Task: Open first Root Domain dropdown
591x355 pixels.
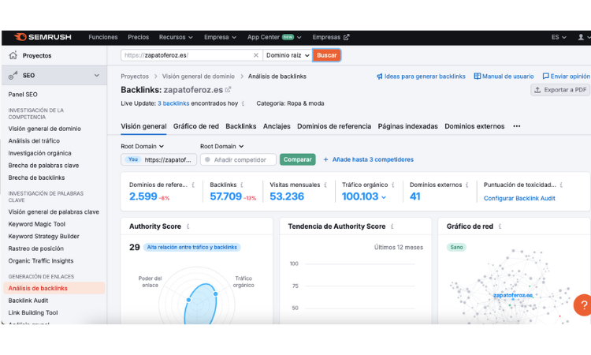Action: [142, 147]
